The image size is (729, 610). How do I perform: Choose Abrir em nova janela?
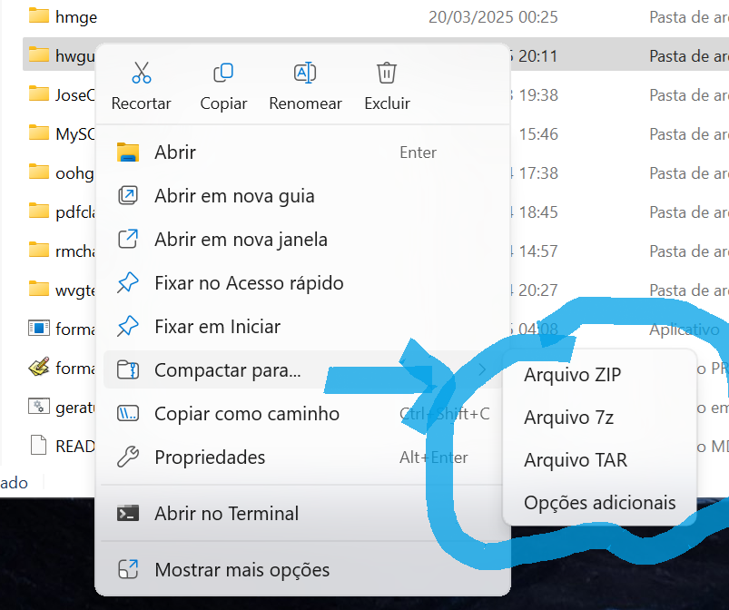tap(302, 240)
